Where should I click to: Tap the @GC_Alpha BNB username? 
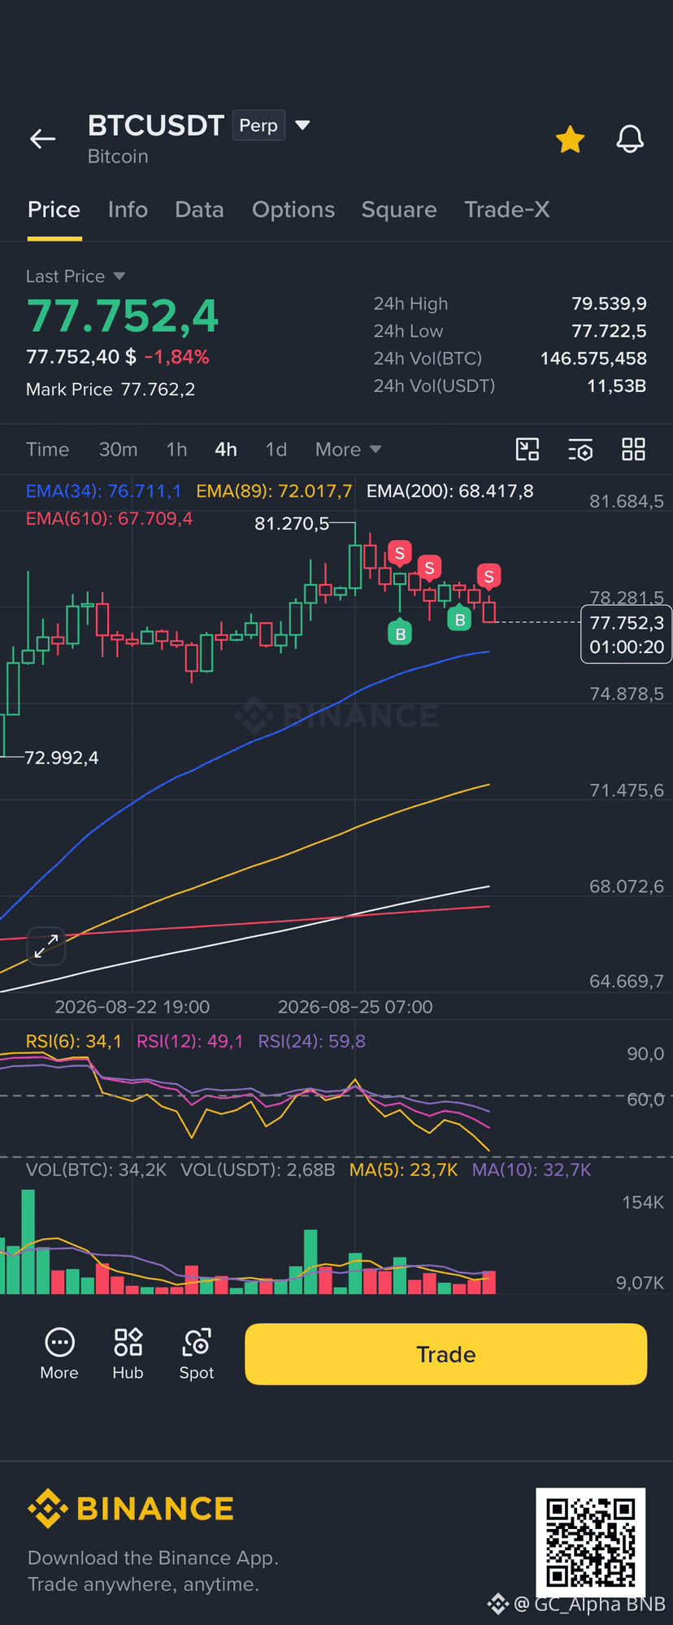pos(589,1604)
